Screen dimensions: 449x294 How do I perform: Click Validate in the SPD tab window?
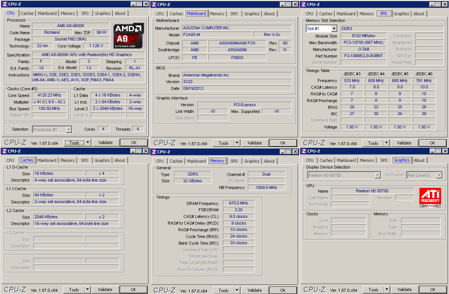coord(404,143)
